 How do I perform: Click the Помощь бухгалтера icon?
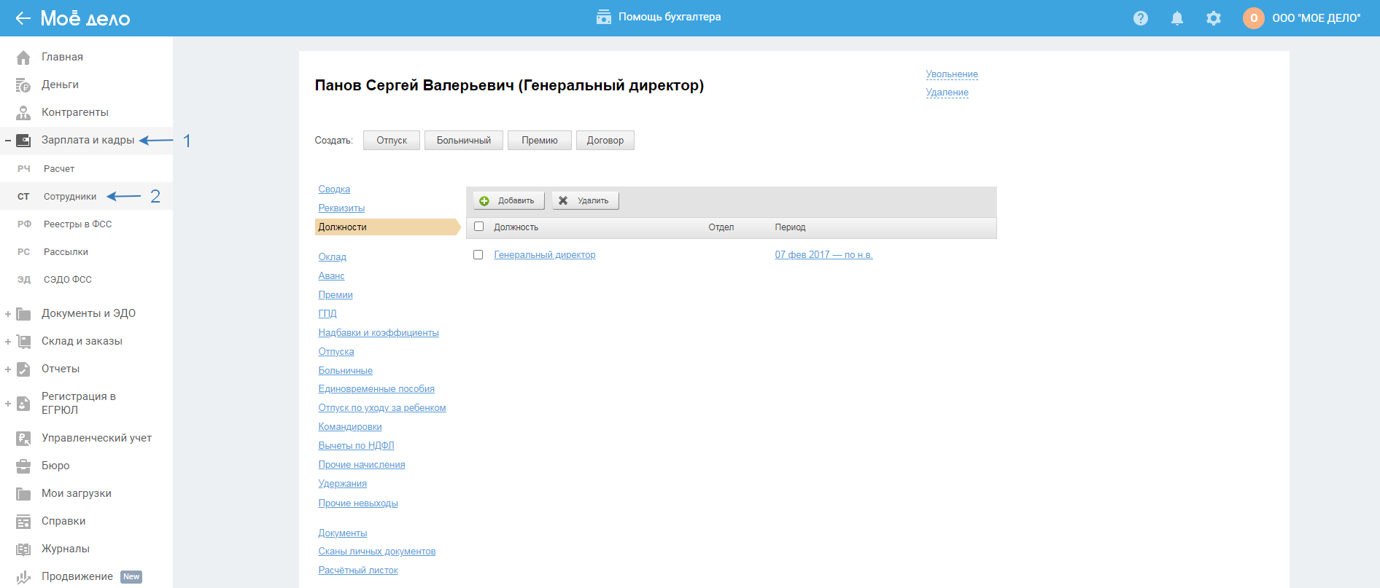point(604,17)
